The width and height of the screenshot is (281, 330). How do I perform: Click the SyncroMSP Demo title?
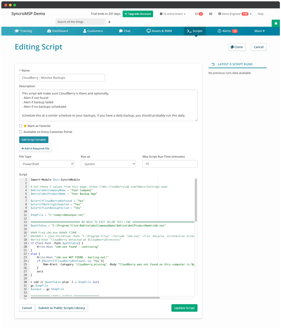[28, 14]
